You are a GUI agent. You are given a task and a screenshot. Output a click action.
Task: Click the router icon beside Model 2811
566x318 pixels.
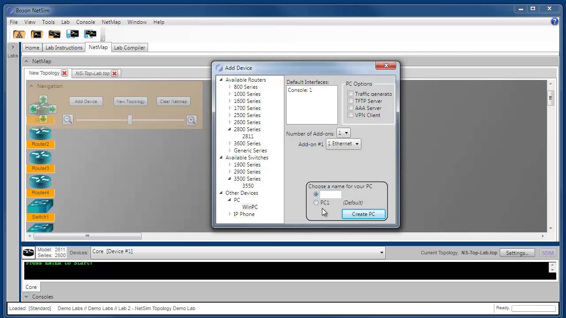29,253
